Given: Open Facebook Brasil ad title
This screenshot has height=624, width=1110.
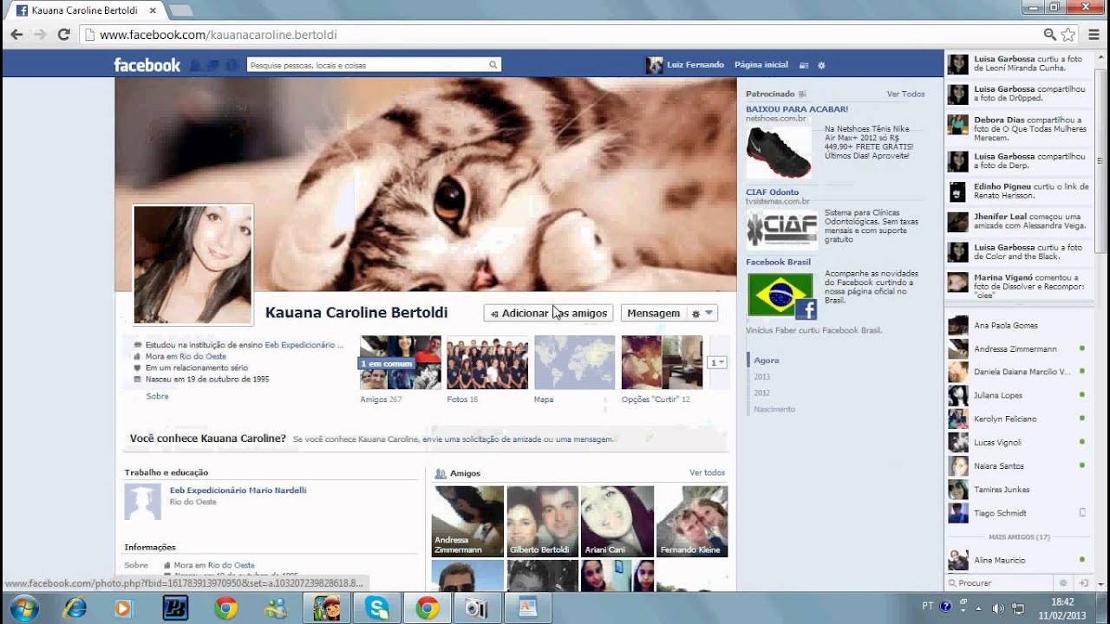Looking at the screenshot, I should point(778,262).
